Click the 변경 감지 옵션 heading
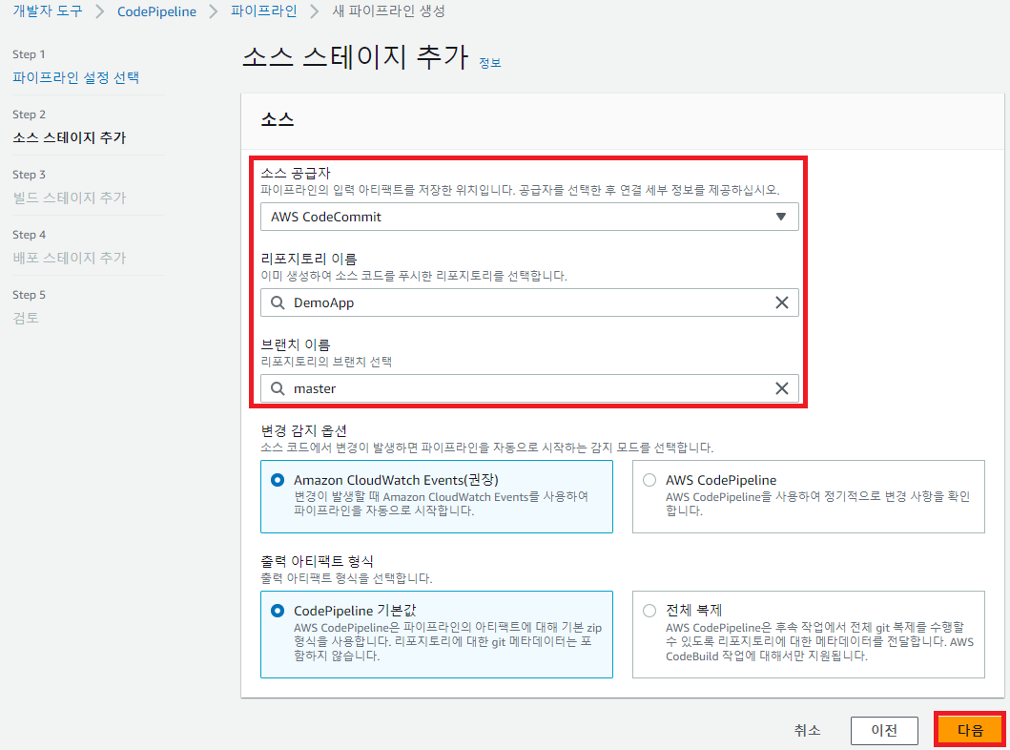This screenshot has width=1010, height=750. click(x=304, y=430)
